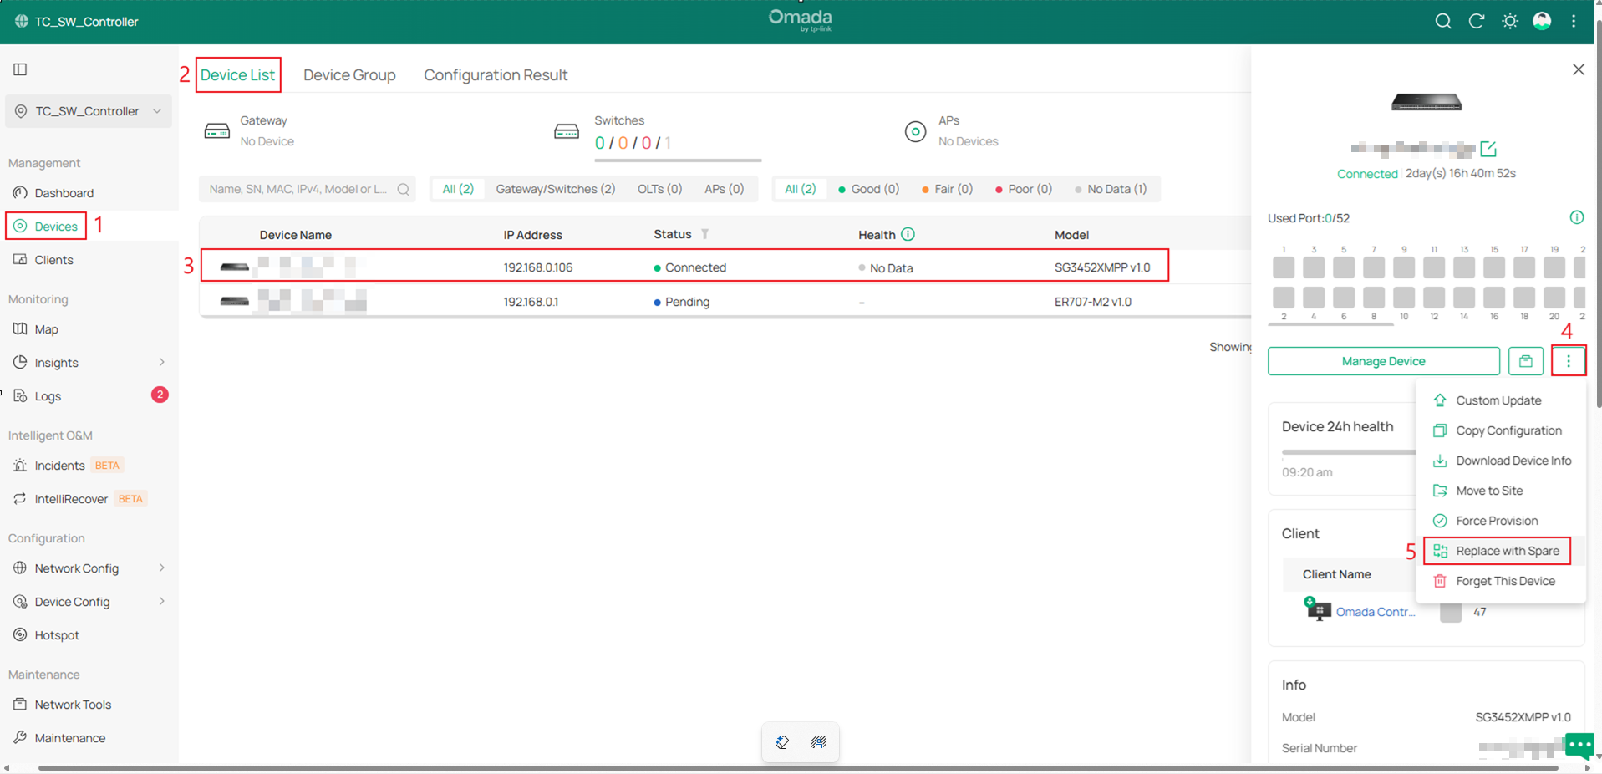Click the Gateway summary icon
The width and height of the screenshot is (1602, 774).
217,131
